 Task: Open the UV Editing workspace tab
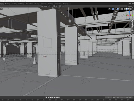(21, 4)
